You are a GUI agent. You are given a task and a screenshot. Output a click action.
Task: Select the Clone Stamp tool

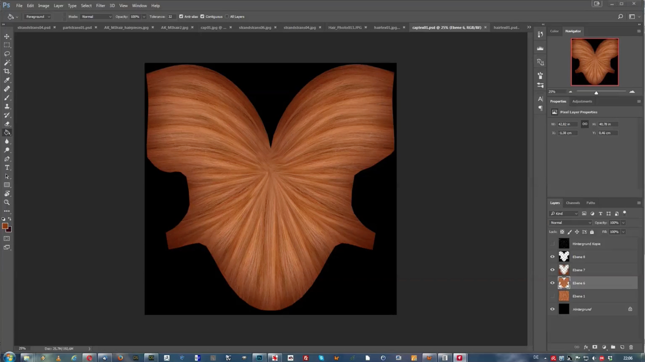[x=7, y=106]
